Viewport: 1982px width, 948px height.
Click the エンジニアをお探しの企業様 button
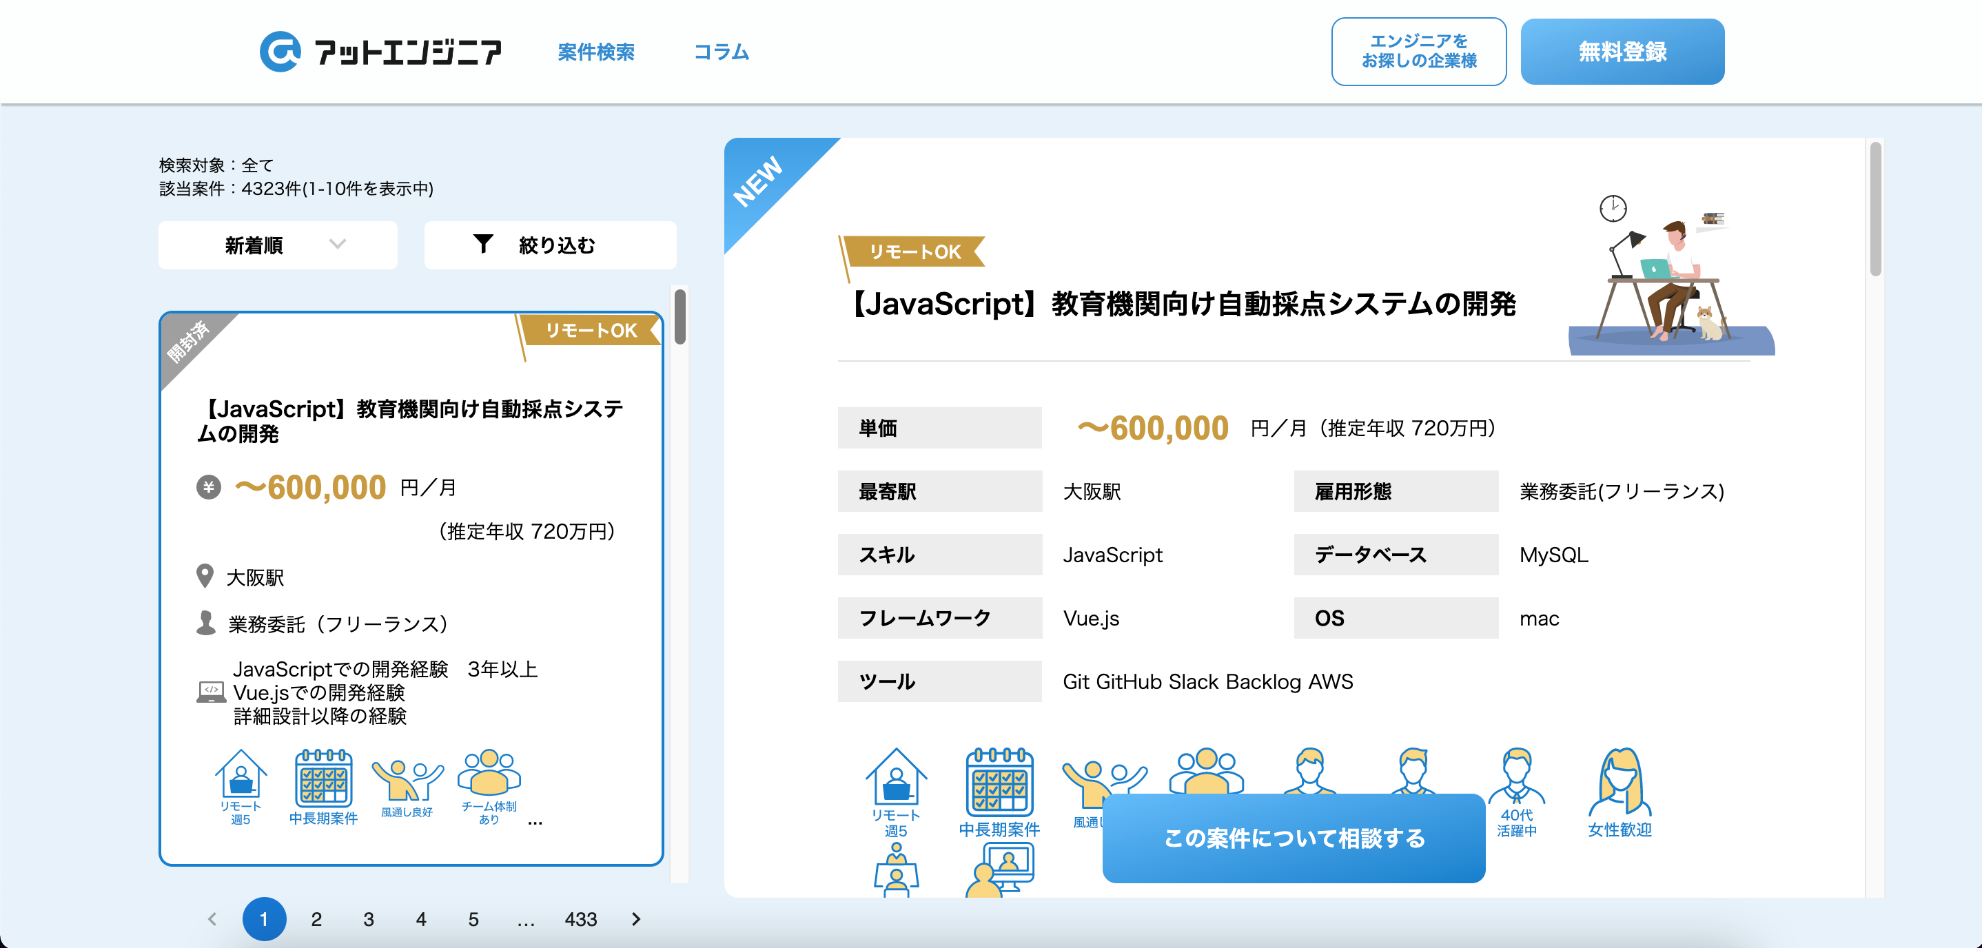1418,52
